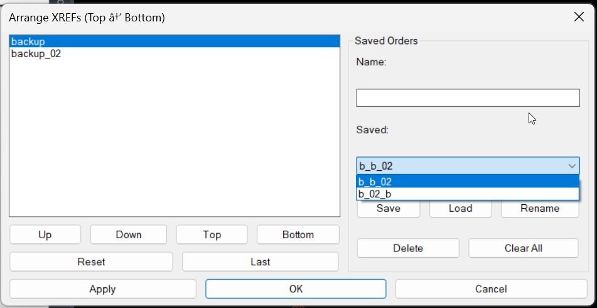The height and width of the screenshot is (308, 597).
Task: Click the Delete button
Action: (x=408, y=248)
